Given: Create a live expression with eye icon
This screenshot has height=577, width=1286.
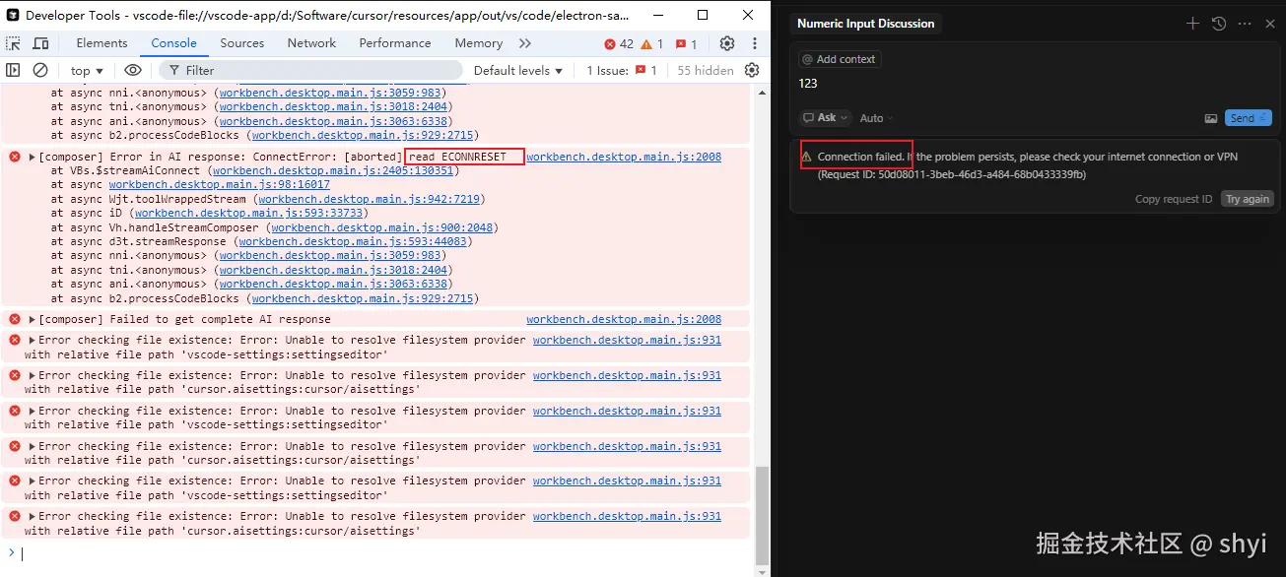Looking at the screenshot, I should point(133,70).
